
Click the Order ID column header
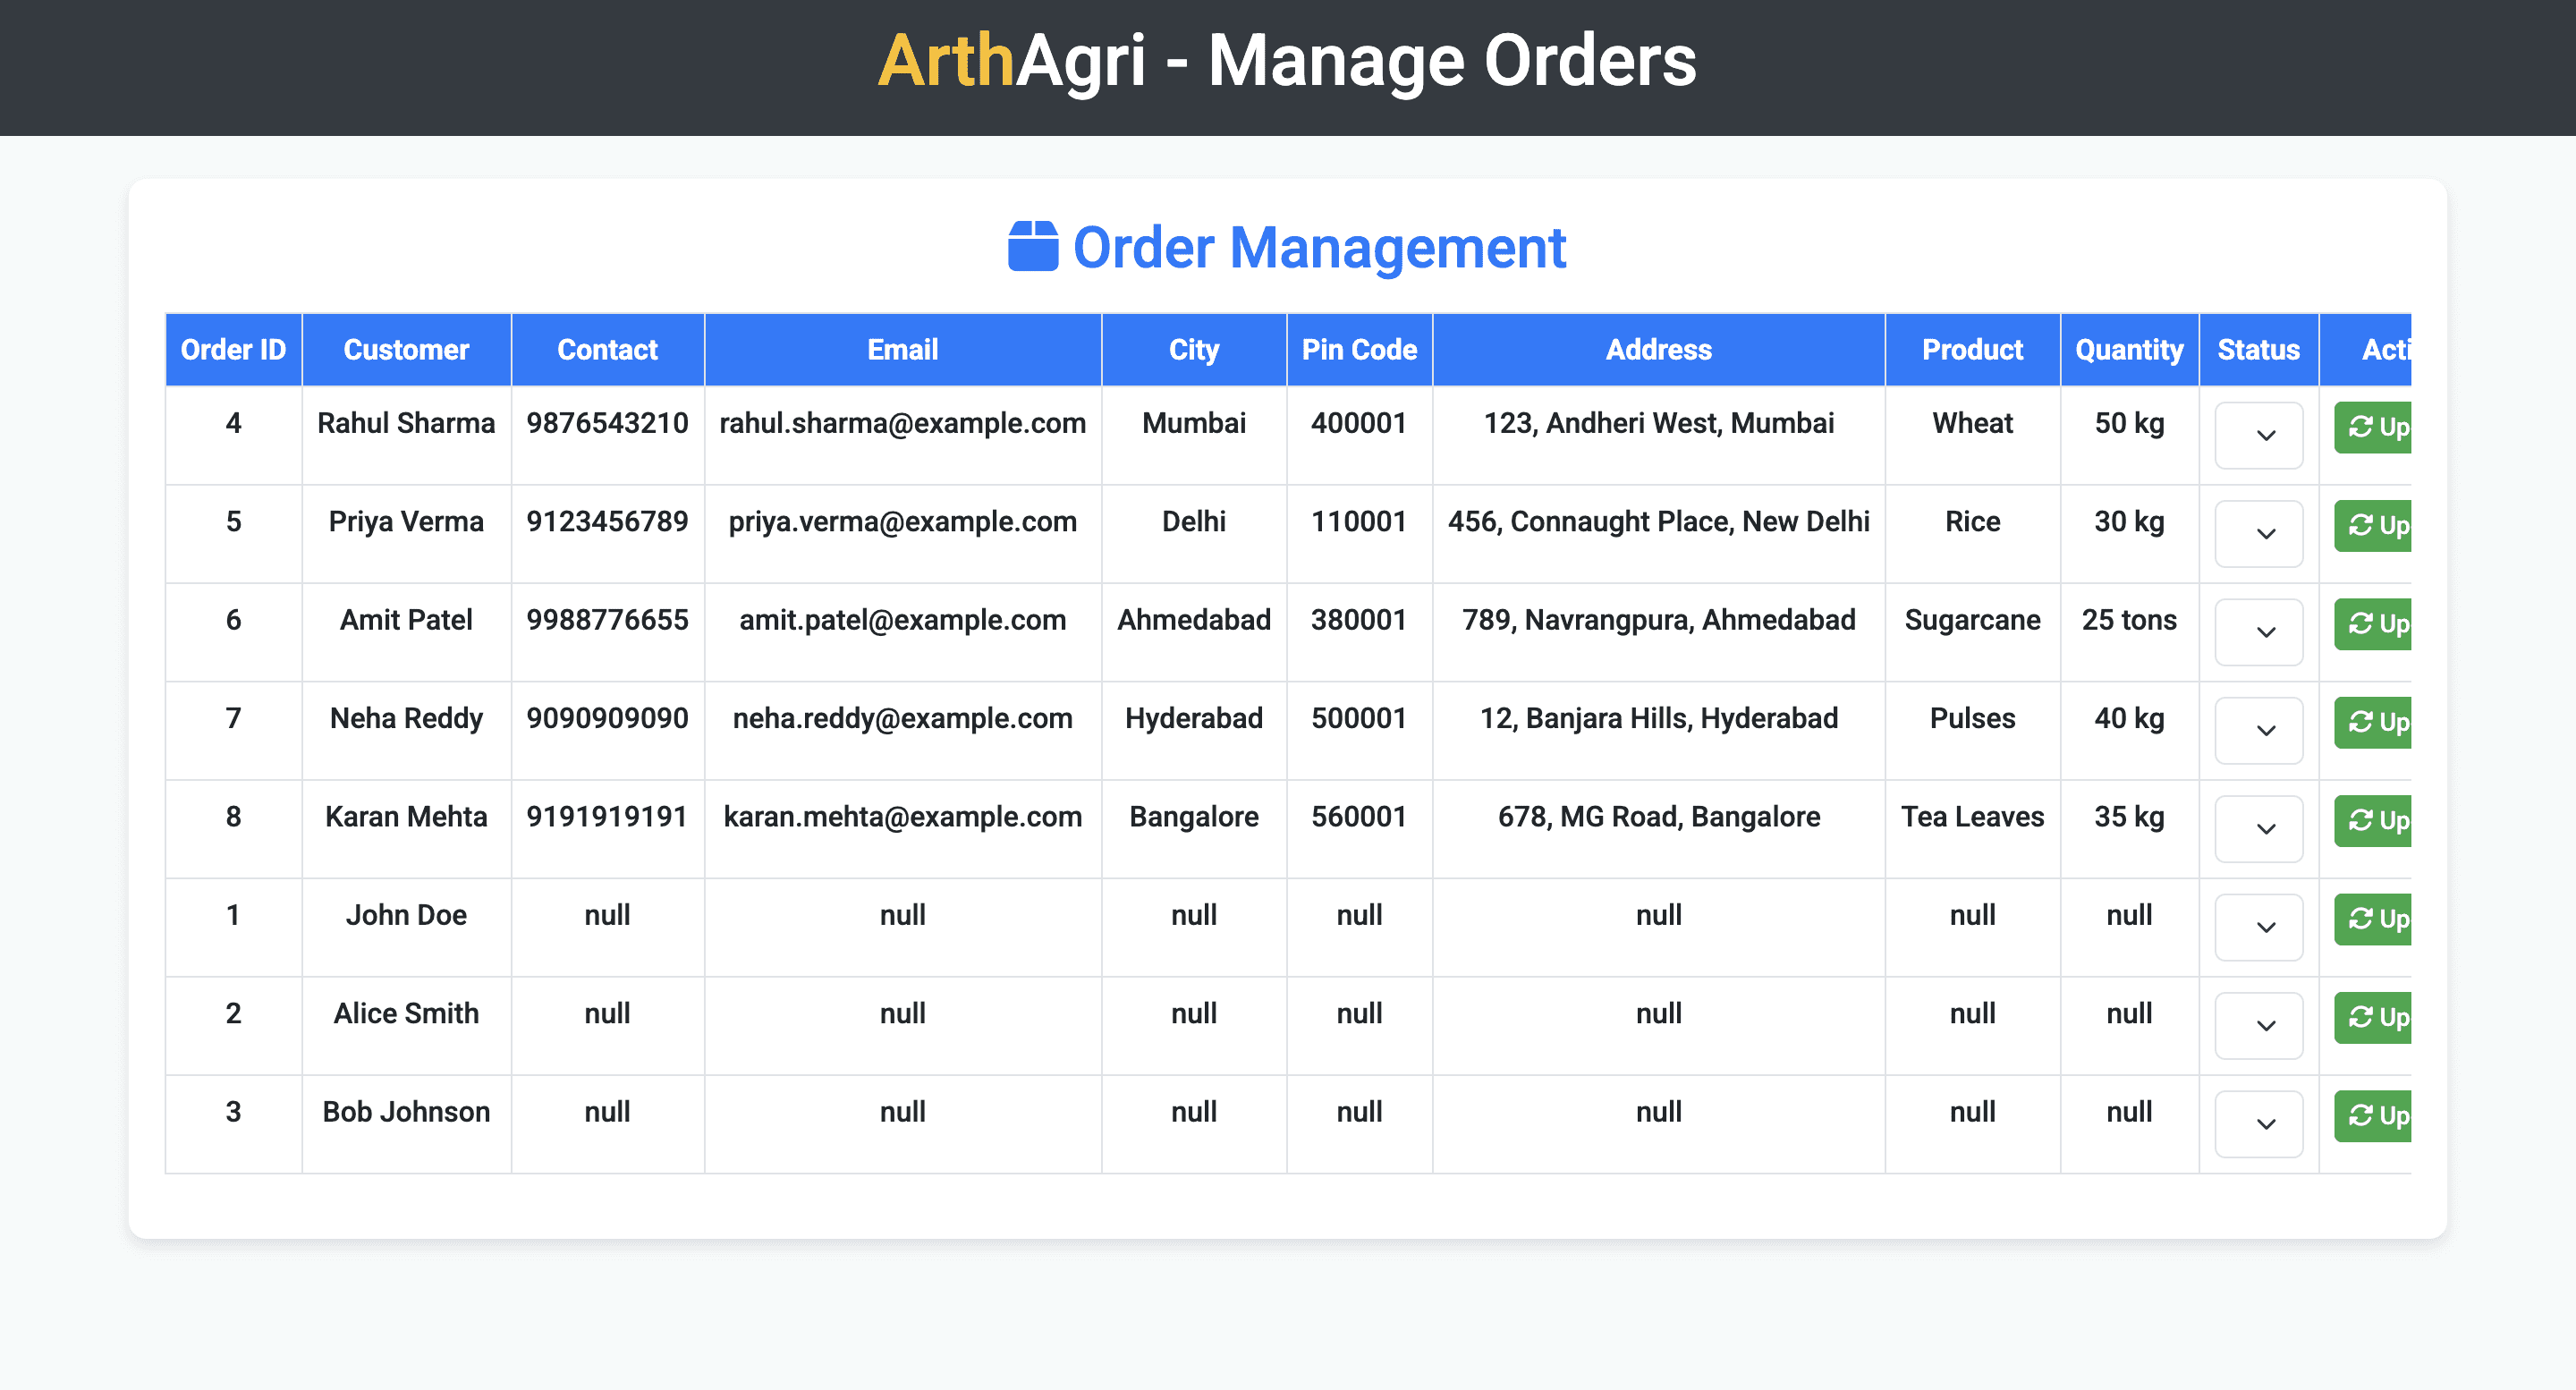click(233, 350)
